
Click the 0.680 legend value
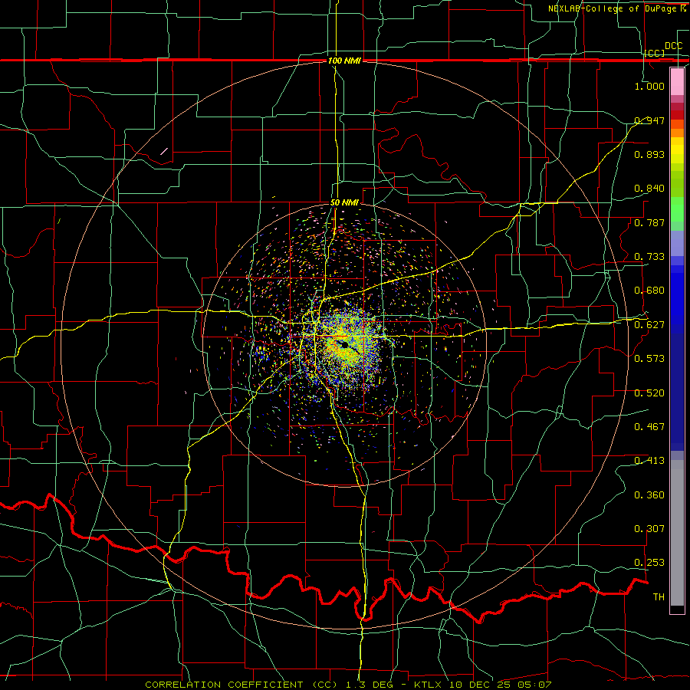point(649,290)
